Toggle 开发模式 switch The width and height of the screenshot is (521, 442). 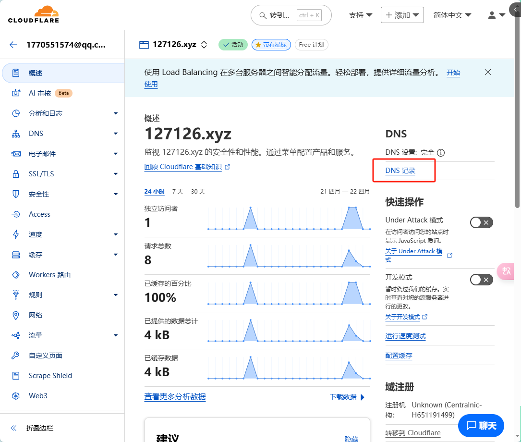click(x=481, y=280)
